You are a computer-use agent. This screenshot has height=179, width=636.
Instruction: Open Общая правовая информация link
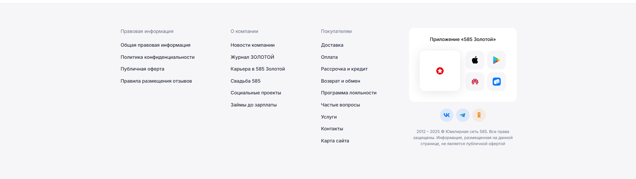(x=156, y=45)
